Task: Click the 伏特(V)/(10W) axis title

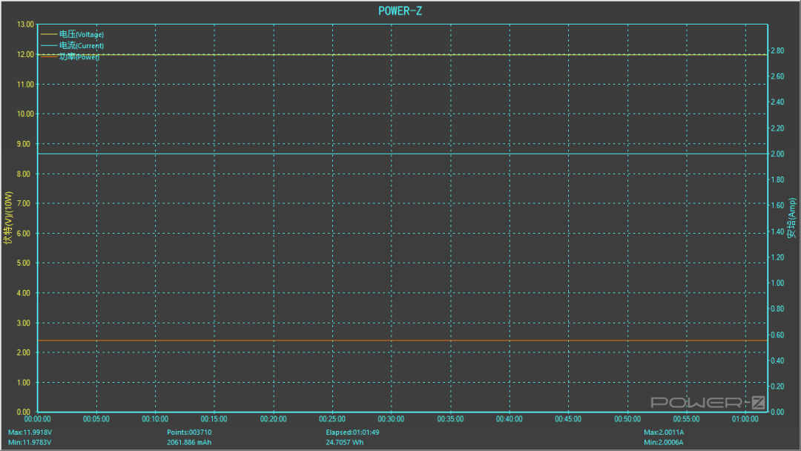Action: (7, 218)
